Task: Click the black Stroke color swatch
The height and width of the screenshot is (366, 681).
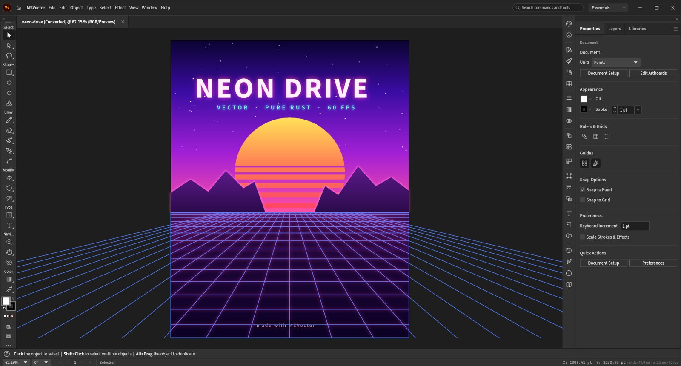Action: click(584, 109)
